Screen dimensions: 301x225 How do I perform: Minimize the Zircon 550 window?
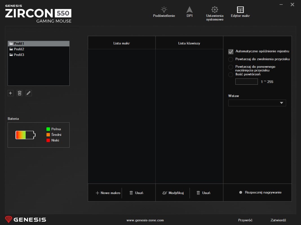pos(281,4)
